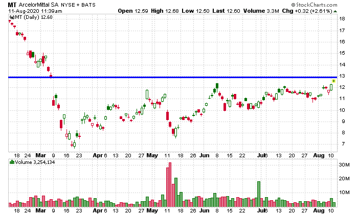
Task: Click the tallest red volume bar in May
Action: pos(170,185)
